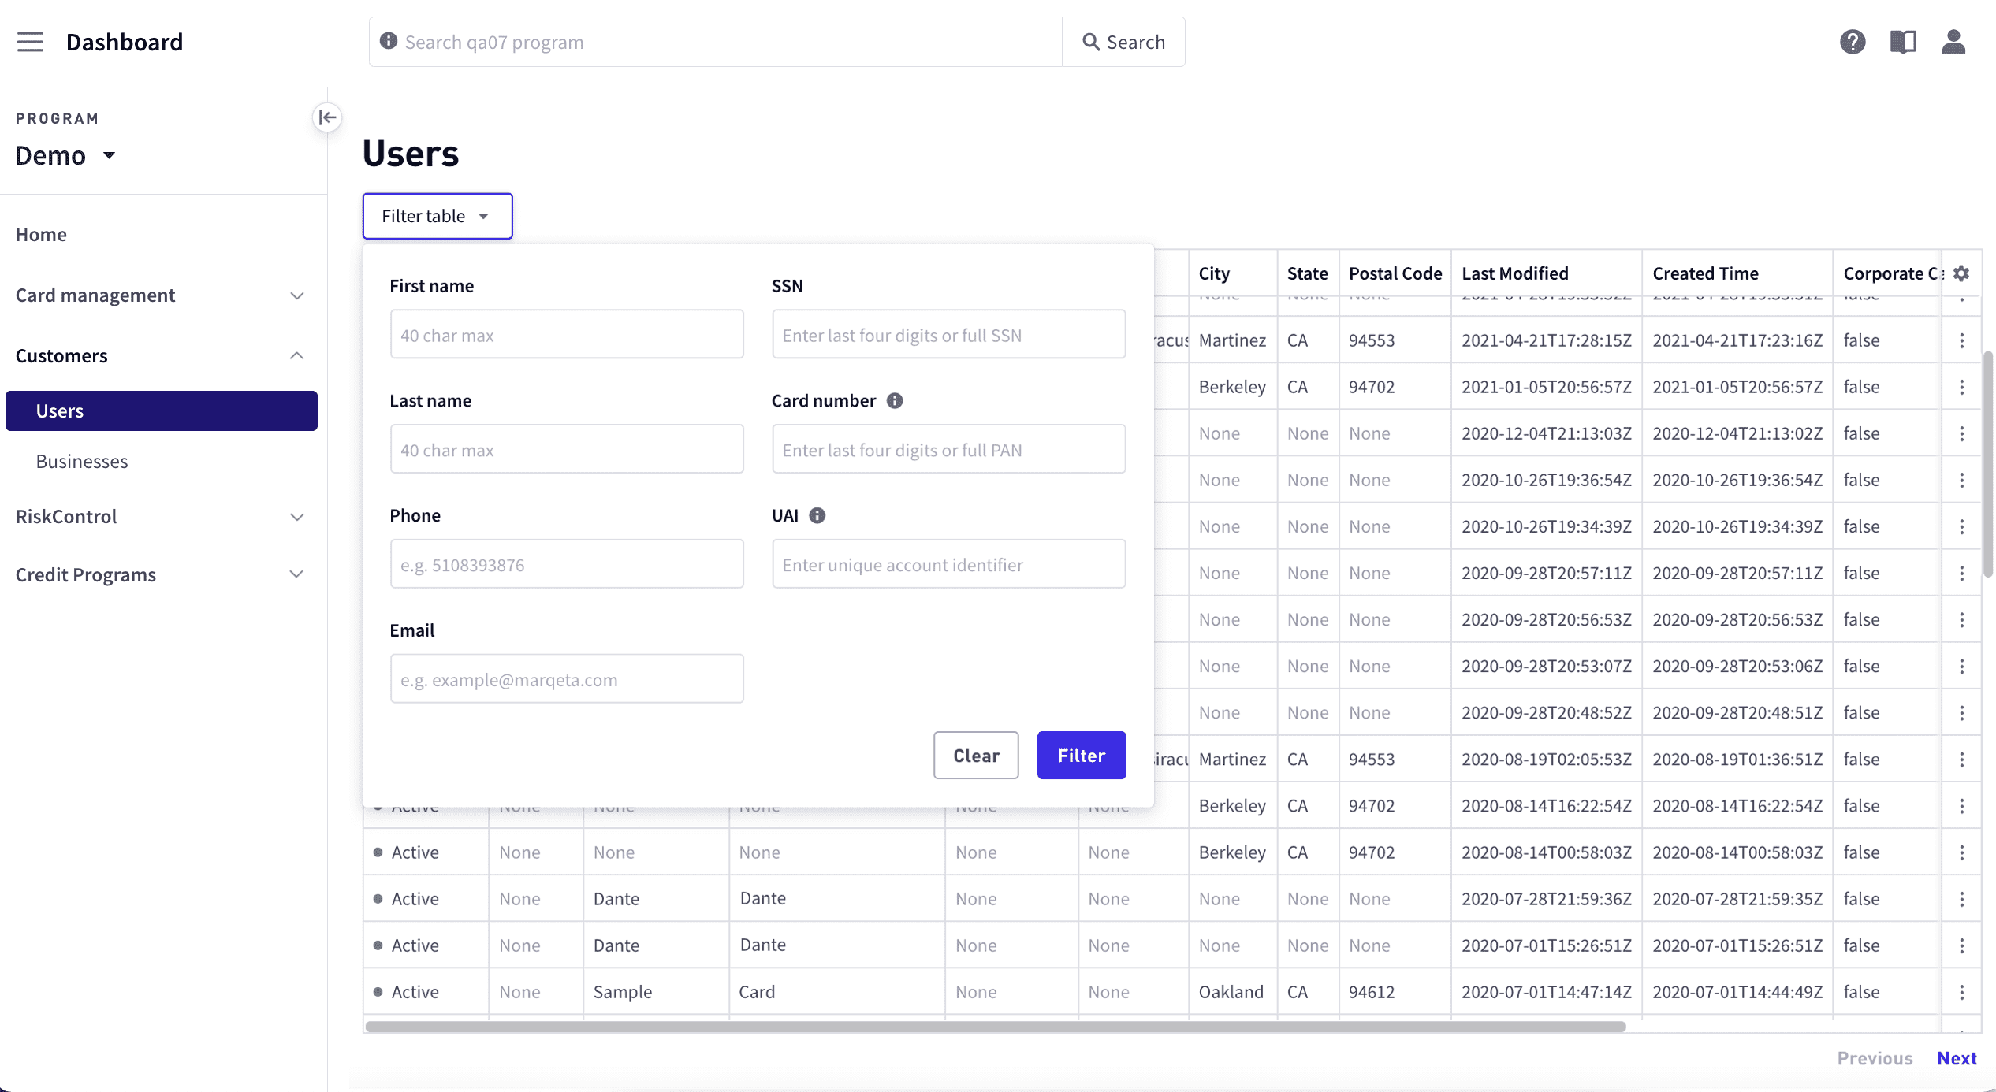Click Card number info icon
Viewport: 1996px width, 1092px height.
(x=894, y=400)
